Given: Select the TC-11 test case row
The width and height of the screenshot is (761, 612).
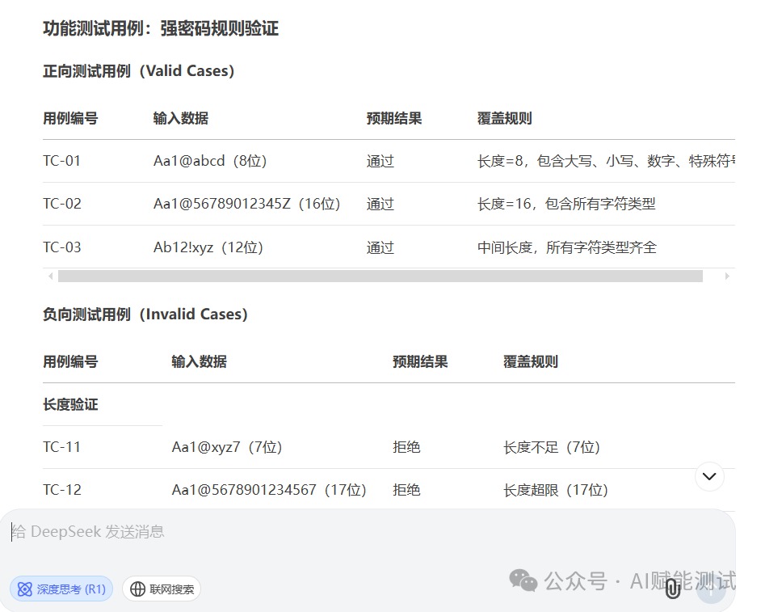Looking at the screenshot, I should click(61, 446).
